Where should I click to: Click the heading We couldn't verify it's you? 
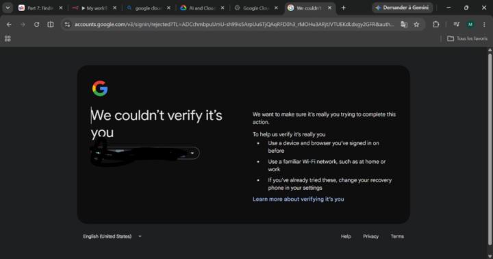157,124
